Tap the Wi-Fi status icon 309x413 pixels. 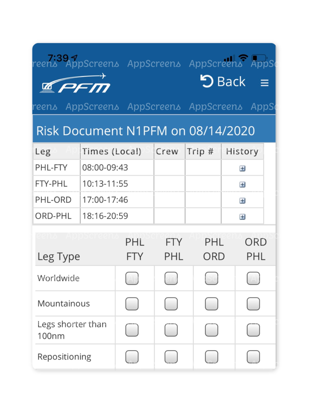[243, 58]
